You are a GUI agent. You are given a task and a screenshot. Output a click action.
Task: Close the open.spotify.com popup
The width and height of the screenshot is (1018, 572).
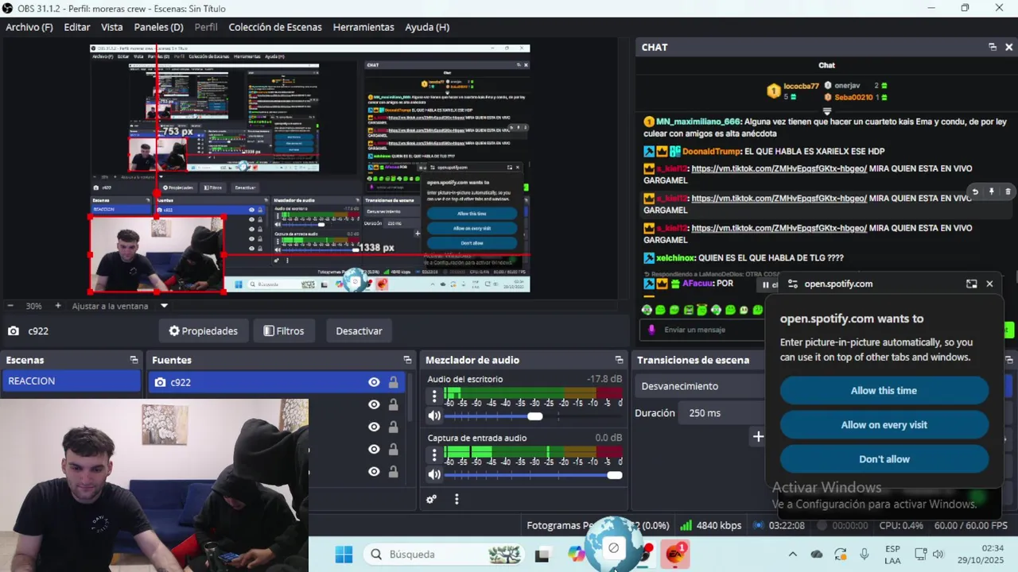pos(989,284)
